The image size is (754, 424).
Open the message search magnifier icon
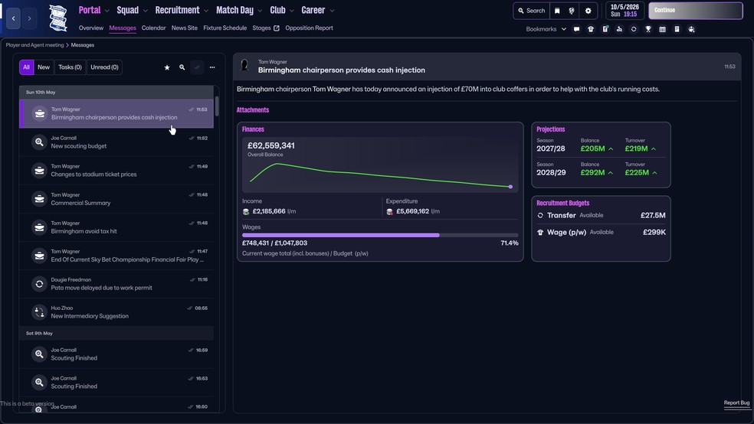[x=182, y=67]
